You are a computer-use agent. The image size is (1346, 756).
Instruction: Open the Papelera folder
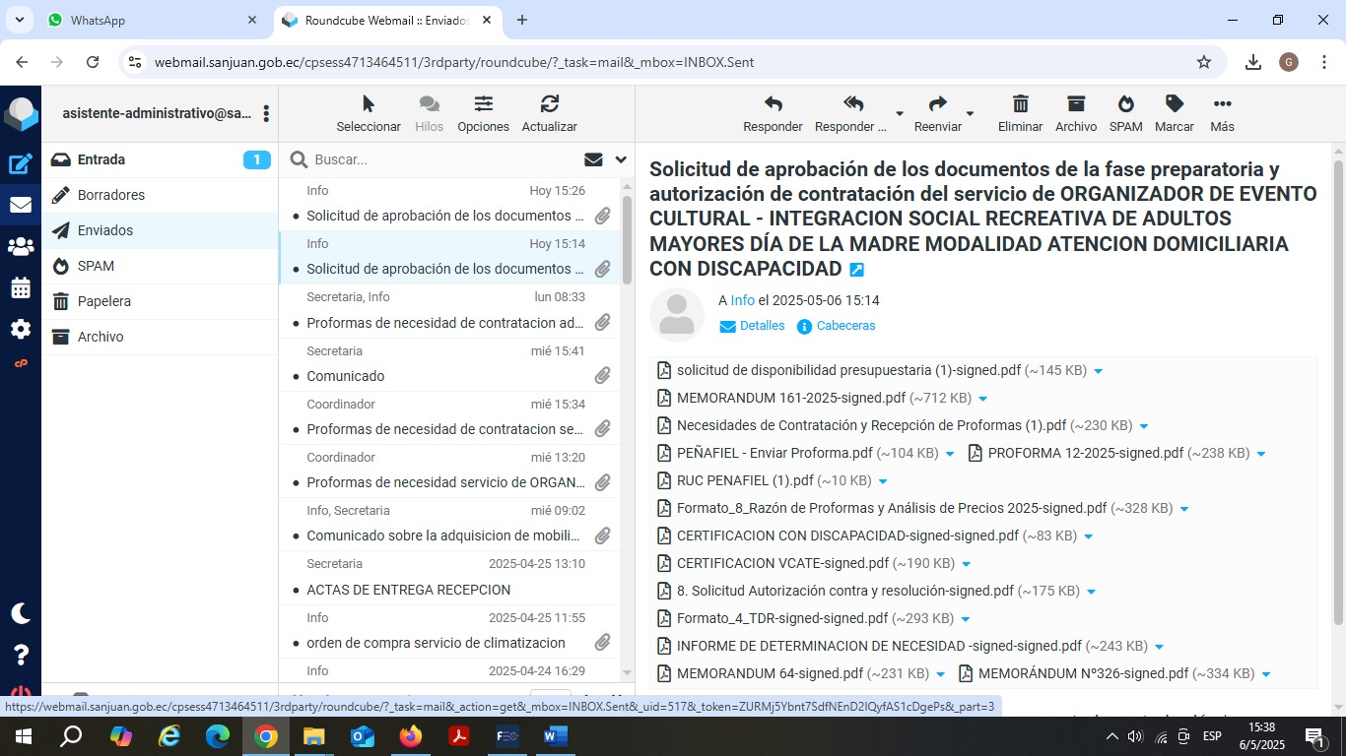[x=104, y=301]
